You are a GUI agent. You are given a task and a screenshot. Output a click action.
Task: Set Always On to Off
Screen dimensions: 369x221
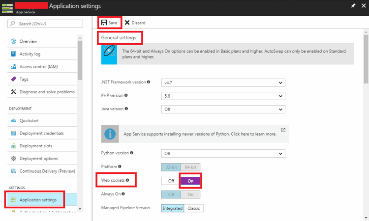tap(171, 194)
